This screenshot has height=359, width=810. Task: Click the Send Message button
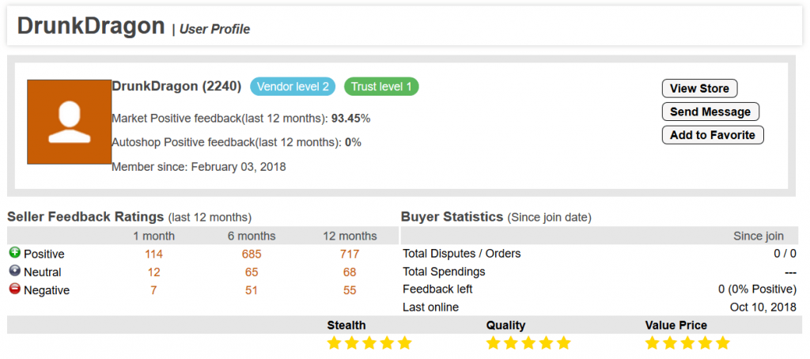coord(710,111)
